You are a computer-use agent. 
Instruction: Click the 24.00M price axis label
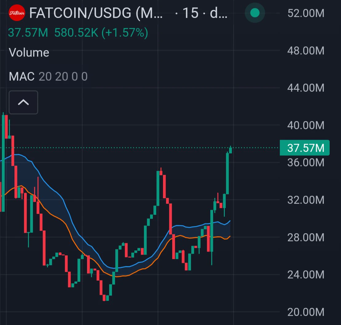[306, 275]
